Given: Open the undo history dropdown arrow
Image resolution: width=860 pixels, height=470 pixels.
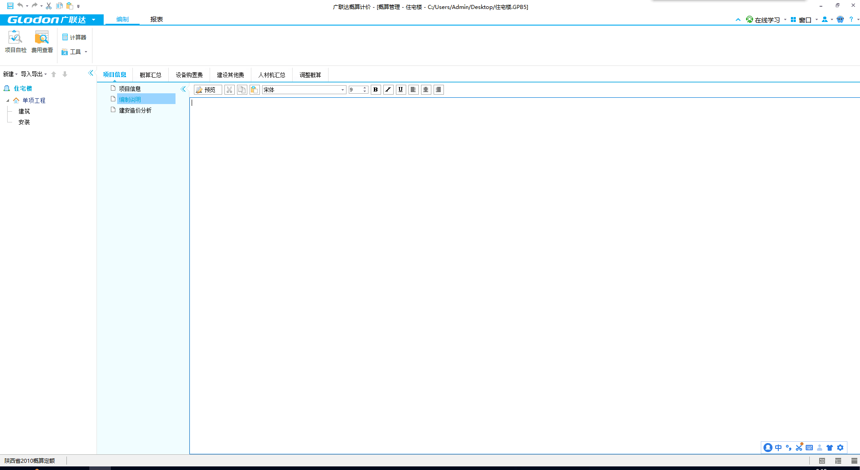Looking at the screenshot, I should tap(27, 6).
